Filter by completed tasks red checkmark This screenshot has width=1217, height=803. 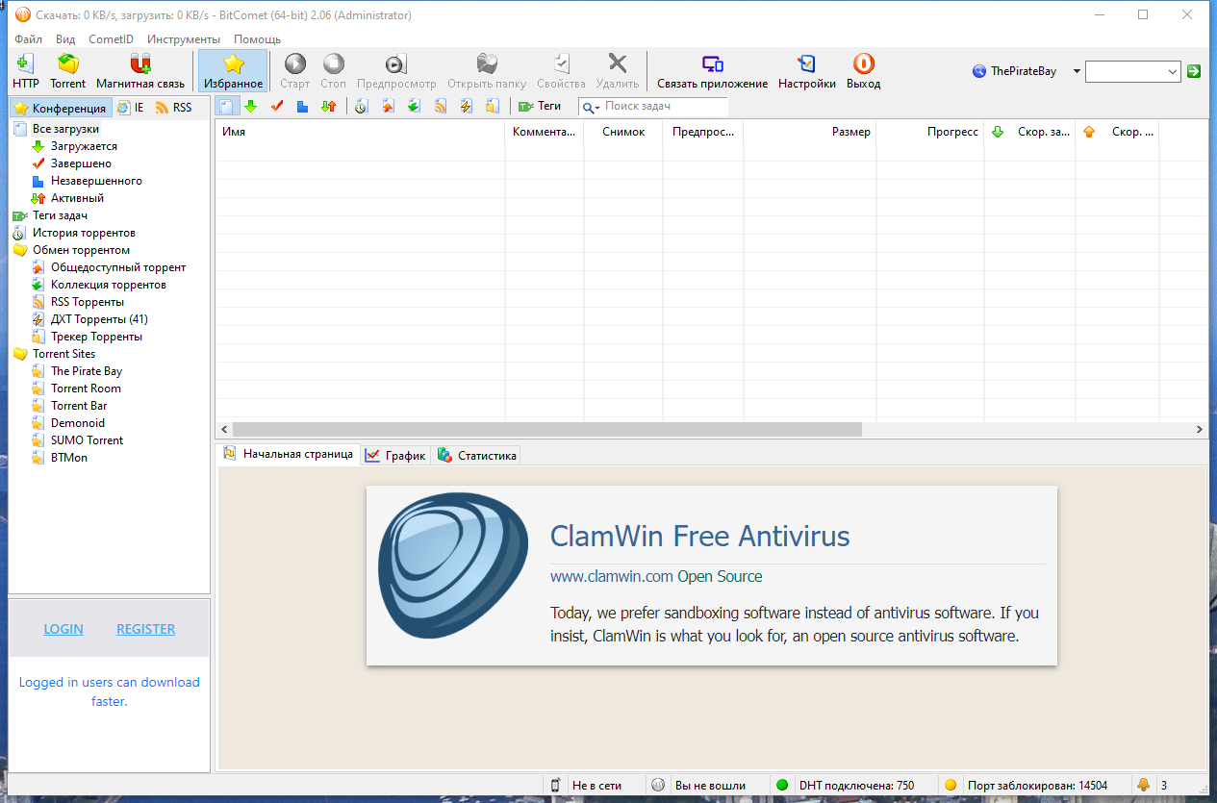277,107
